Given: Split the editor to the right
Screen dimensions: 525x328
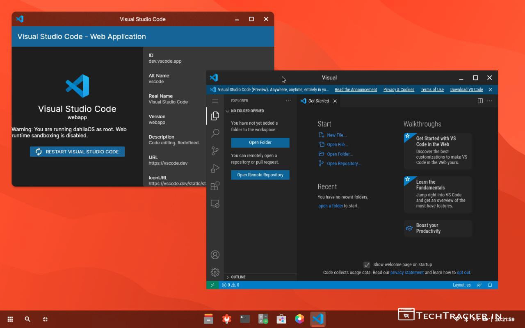Looking at the screenshot, I should [x=480, y=101].
